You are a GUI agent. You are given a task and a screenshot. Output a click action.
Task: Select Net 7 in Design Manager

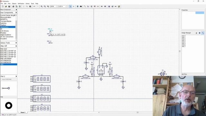tap(184, 46)
